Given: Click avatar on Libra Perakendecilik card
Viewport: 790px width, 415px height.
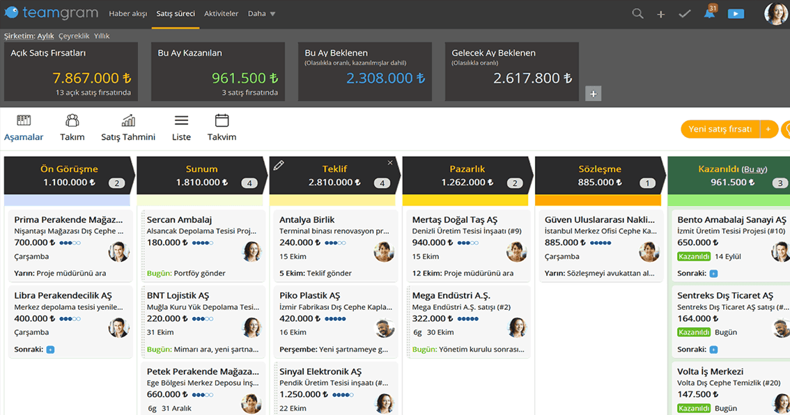Looking at the screenshot, I should (119, 328).
